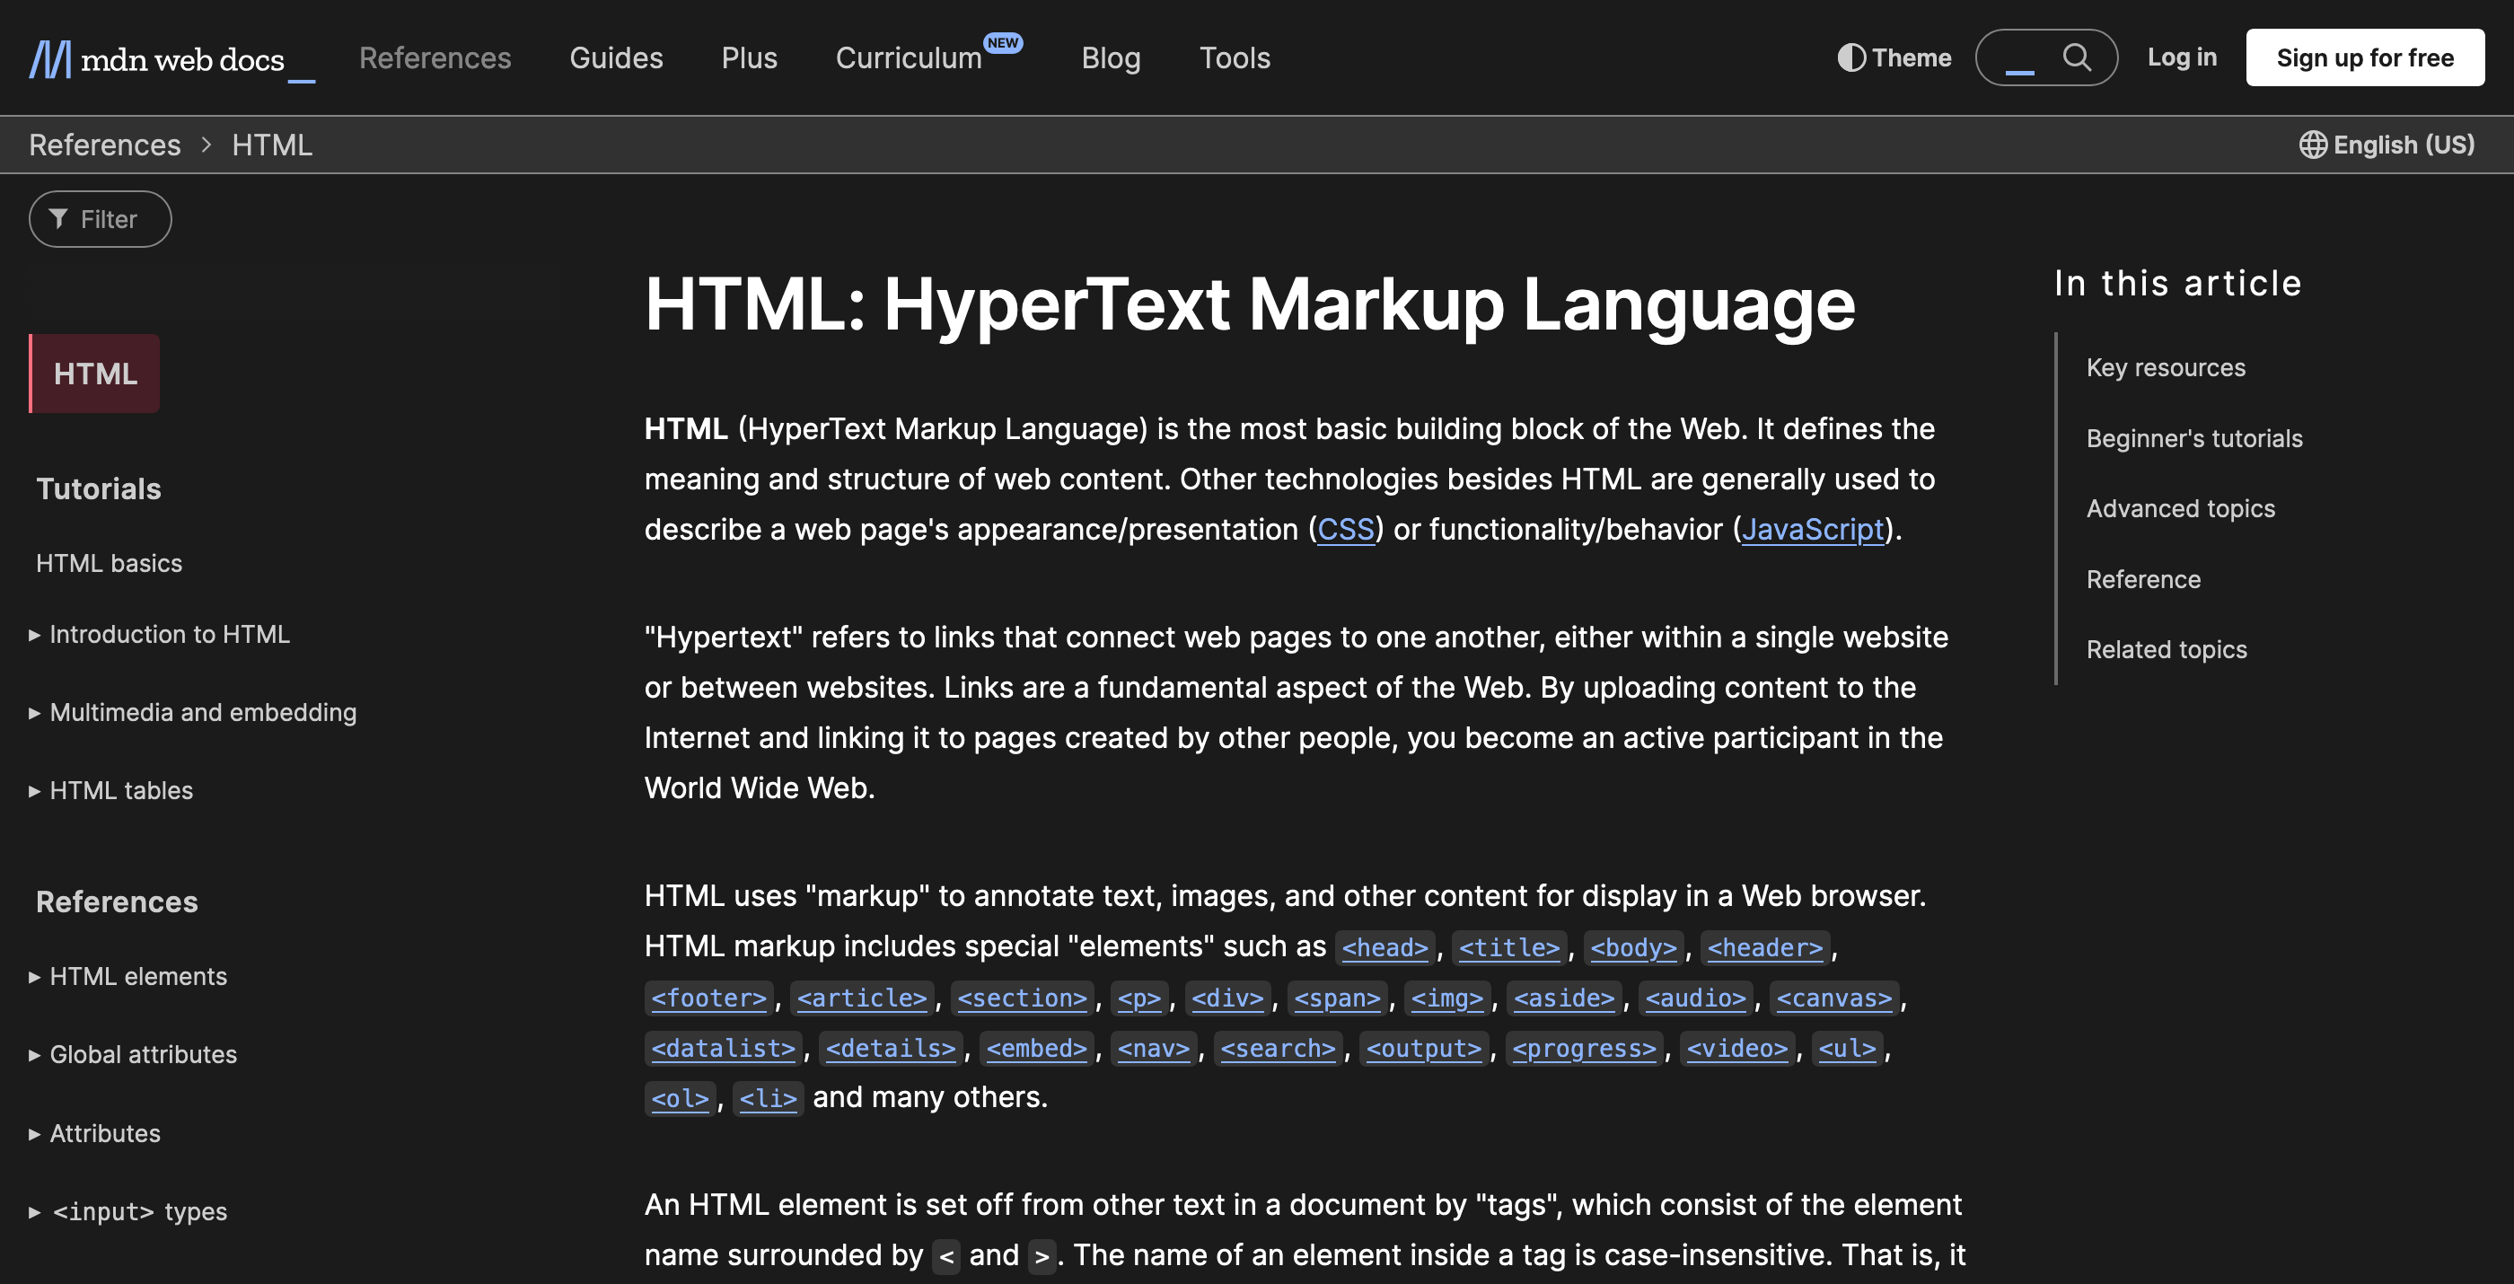Viewport: 2514px width, 1284px height.
Task: Click the Filter sidebar field
Action: pyautogui.click(x=101, y=218)
